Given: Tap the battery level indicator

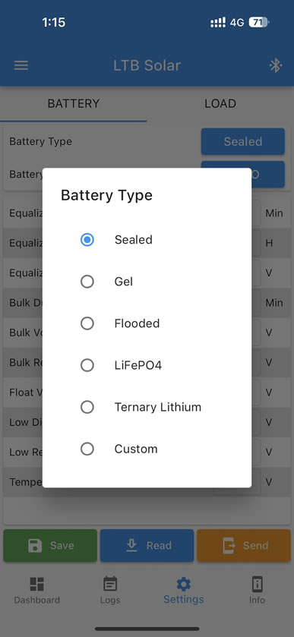Looking at the screenshot, I should 258,22.
